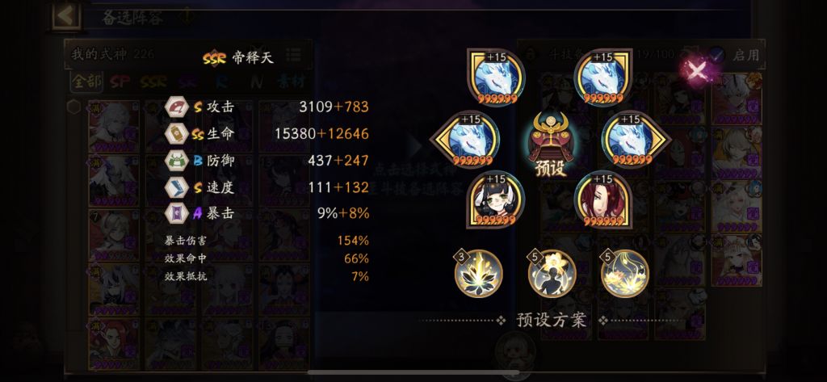The width and height of the screenshot is (827, 382).
Task: Tap the 攻击 attack stat icon
Action: (176, 107)
